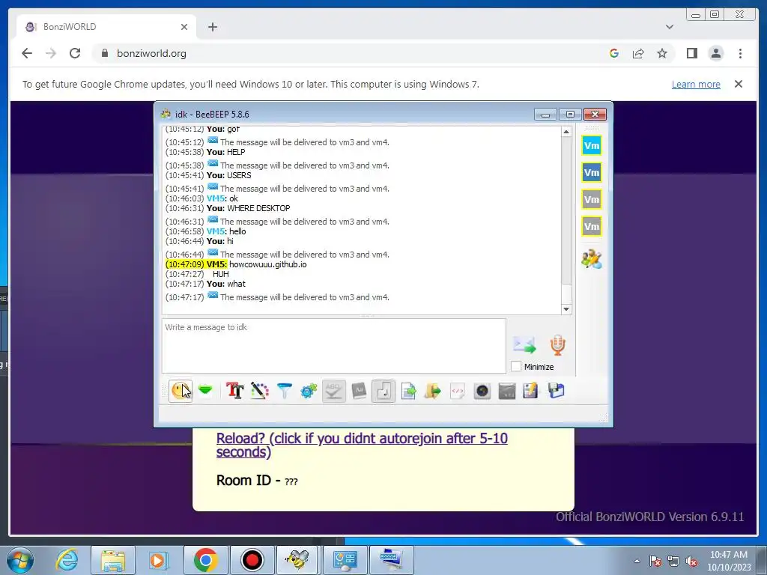Click the WHERE DESKTOP message
The height and width of the screenshot is (575, 767).
[x=258, y=208]
